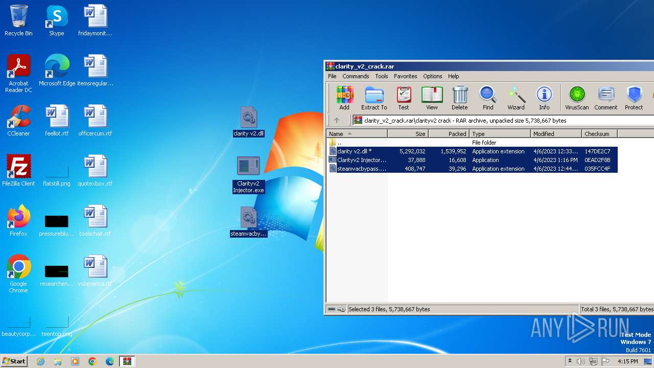Show hidden tray icons arrow
This screenshot has width=654, height=368.
[x=570, y=361]
